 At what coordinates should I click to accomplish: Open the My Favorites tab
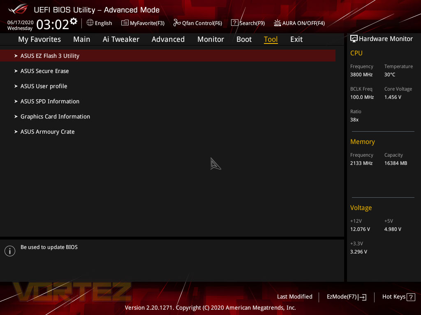tap(39, 39)
